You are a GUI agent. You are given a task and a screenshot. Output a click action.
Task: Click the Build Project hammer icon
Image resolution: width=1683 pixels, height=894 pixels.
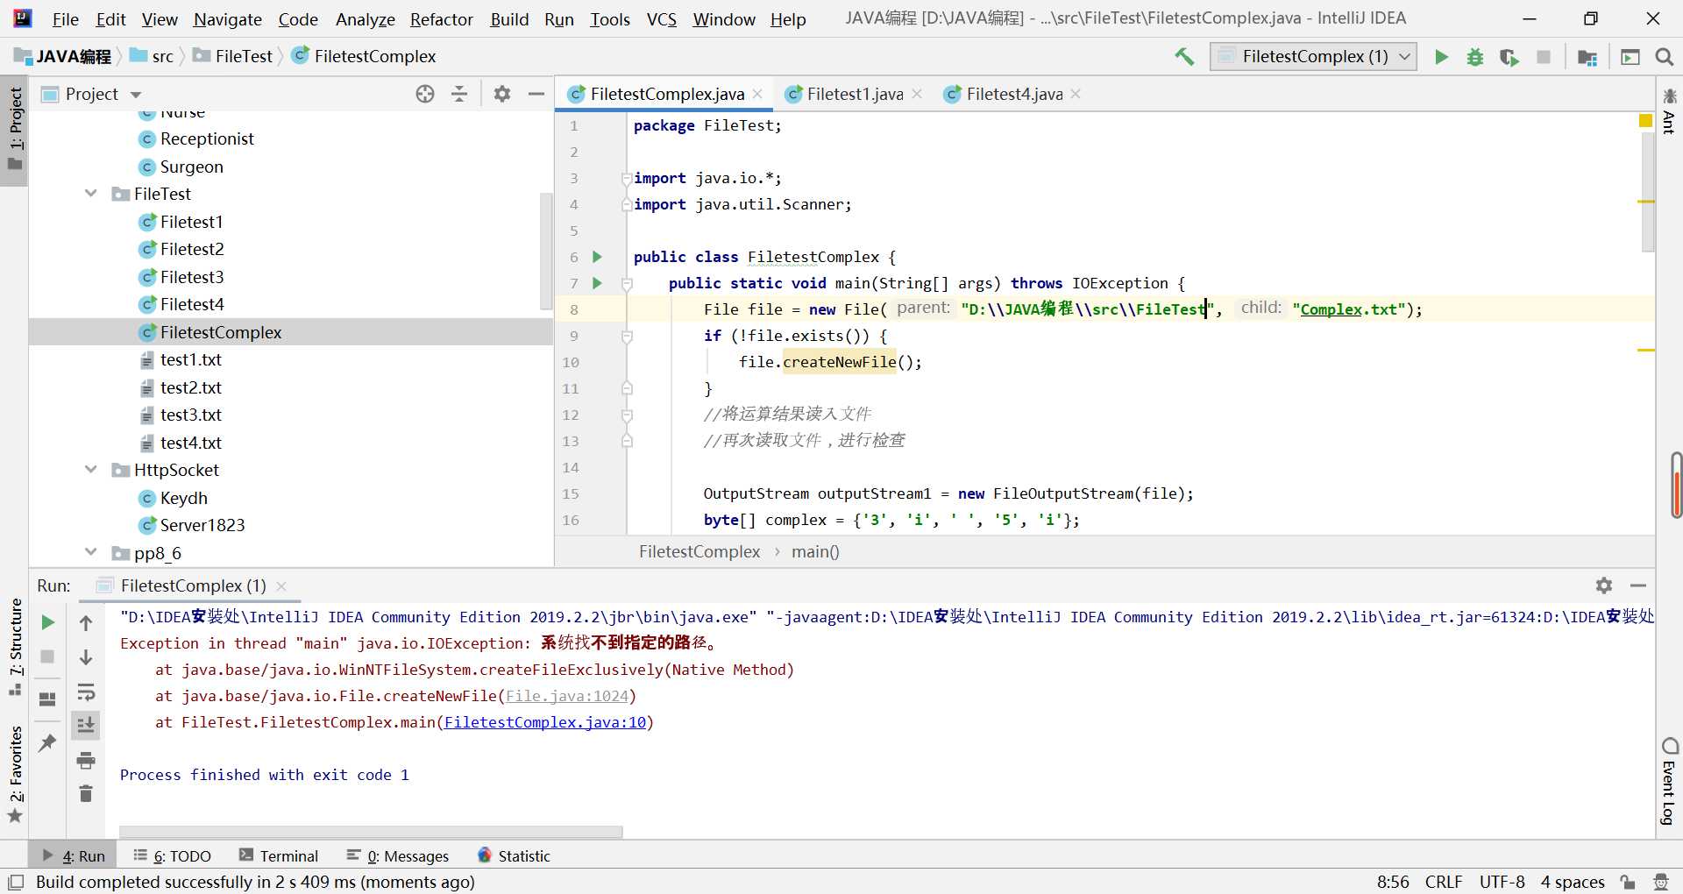click(1184, 57)
